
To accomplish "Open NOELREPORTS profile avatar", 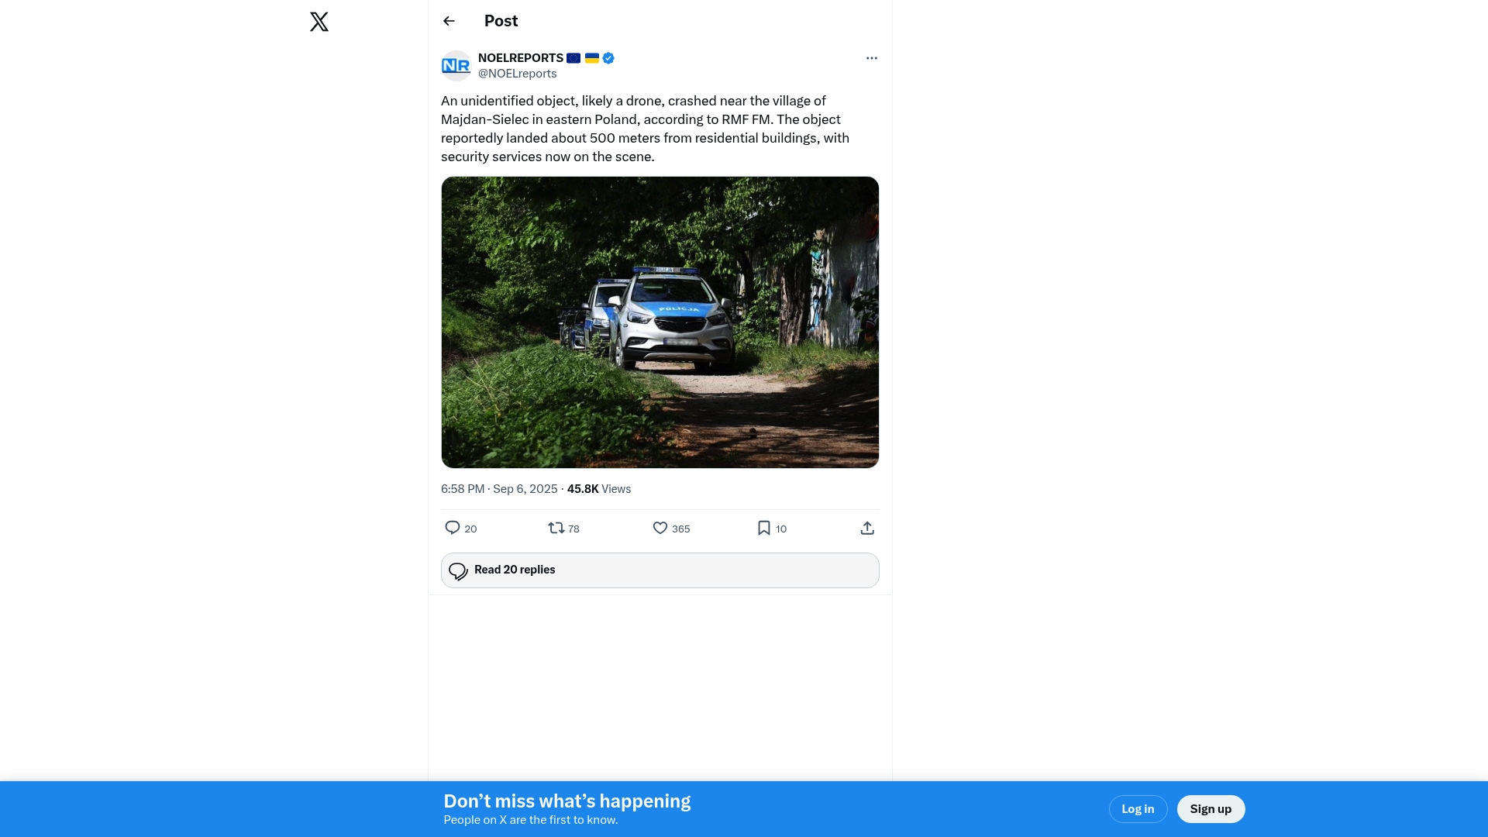I will click(456, 66).
